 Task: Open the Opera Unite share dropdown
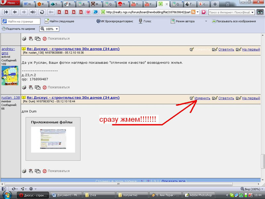24,189
